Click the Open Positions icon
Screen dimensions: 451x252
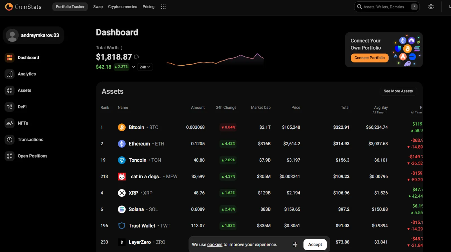tap(10, 156)
